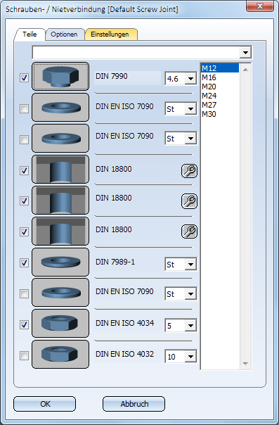
Task: Select M12 in the size list
Action: tap(220, 68)
